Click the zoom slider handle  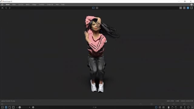point(20,107)
